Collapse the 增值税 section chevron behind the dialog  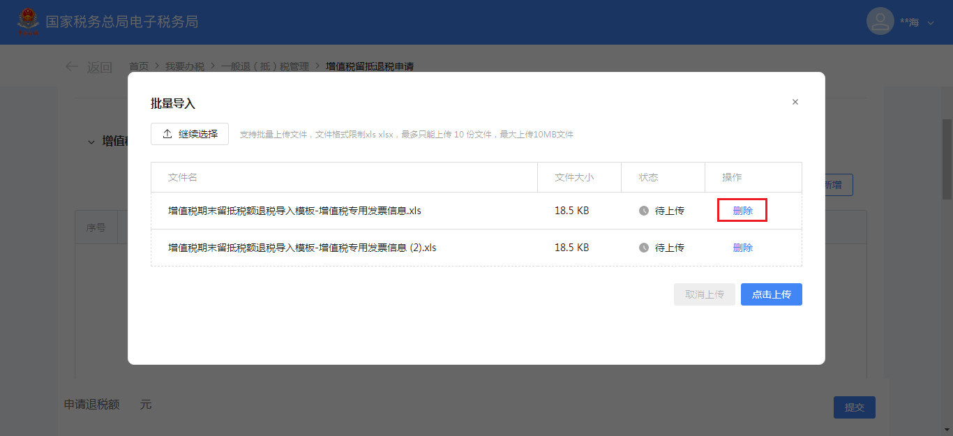pos(91,142)
